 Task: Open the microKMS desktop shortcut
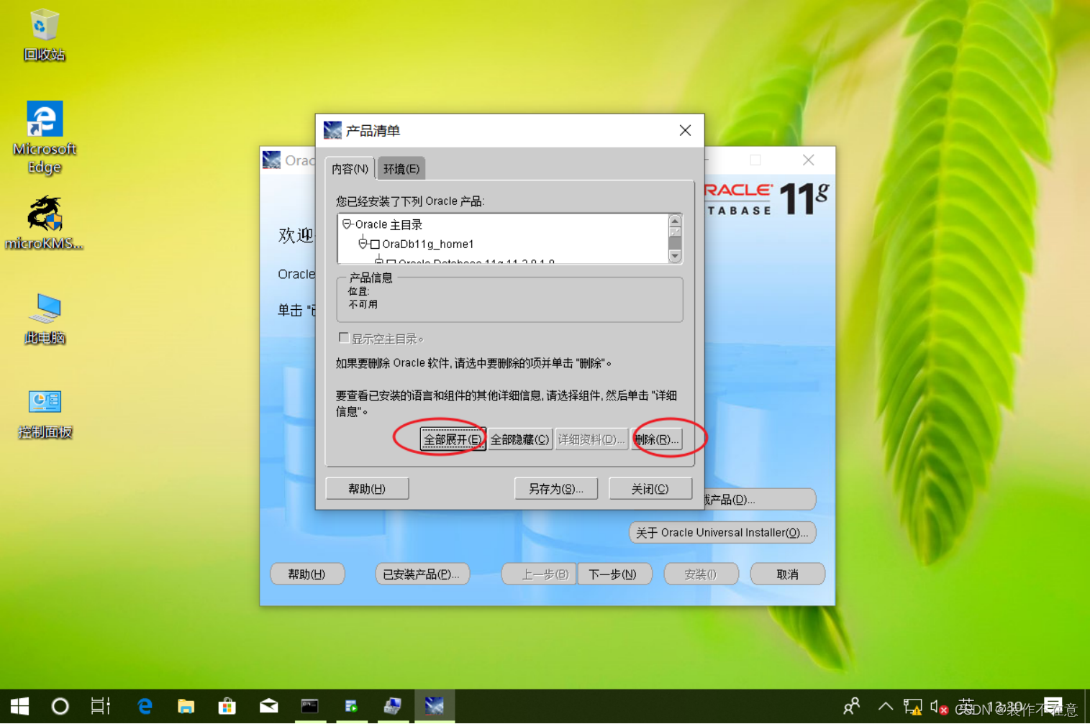45,222
